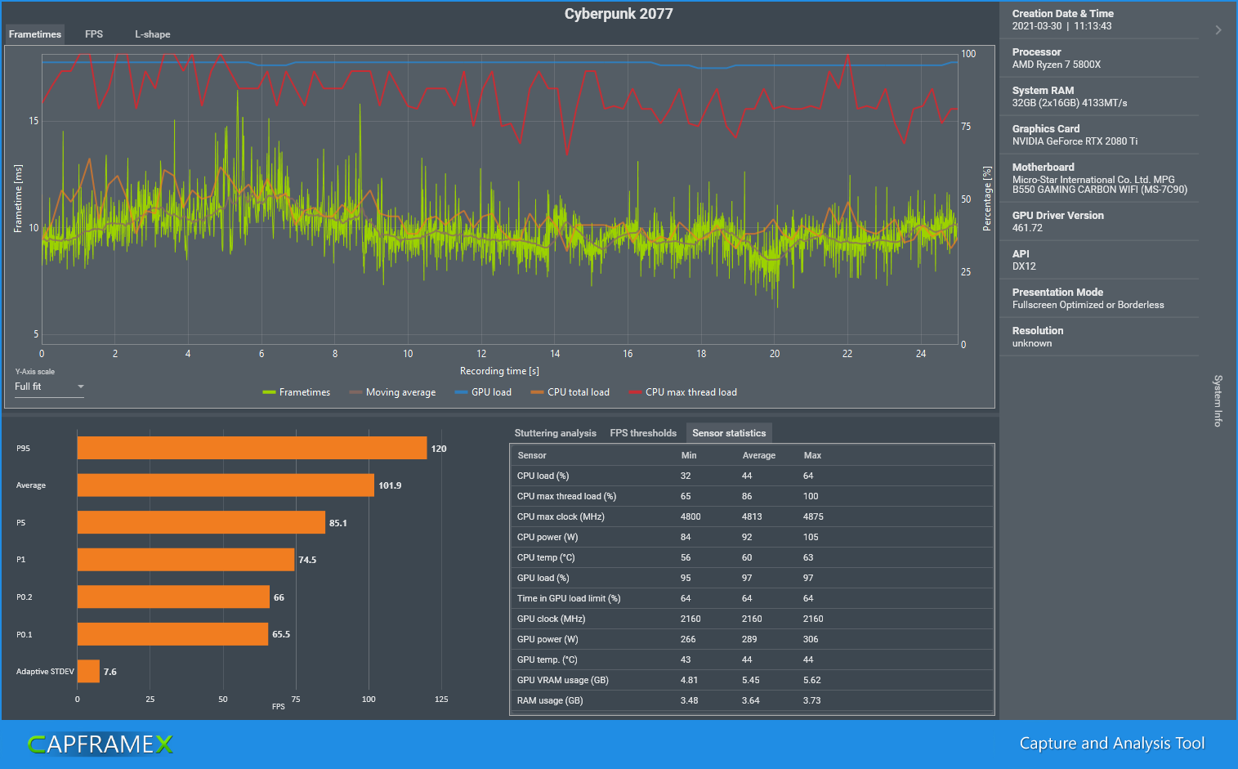Screen dimensions: 1238x769
Task: Select the GPU clock (MHz) row
Action: (x=752, y=619)
